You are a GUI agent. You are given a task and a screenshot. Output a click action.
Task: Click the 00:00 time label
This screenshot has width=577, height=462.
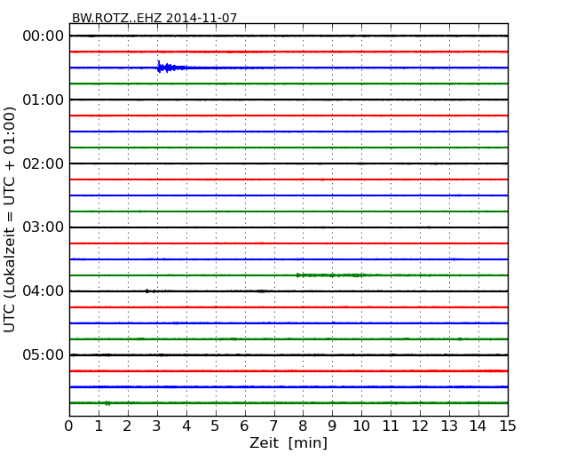coord(43,36)
